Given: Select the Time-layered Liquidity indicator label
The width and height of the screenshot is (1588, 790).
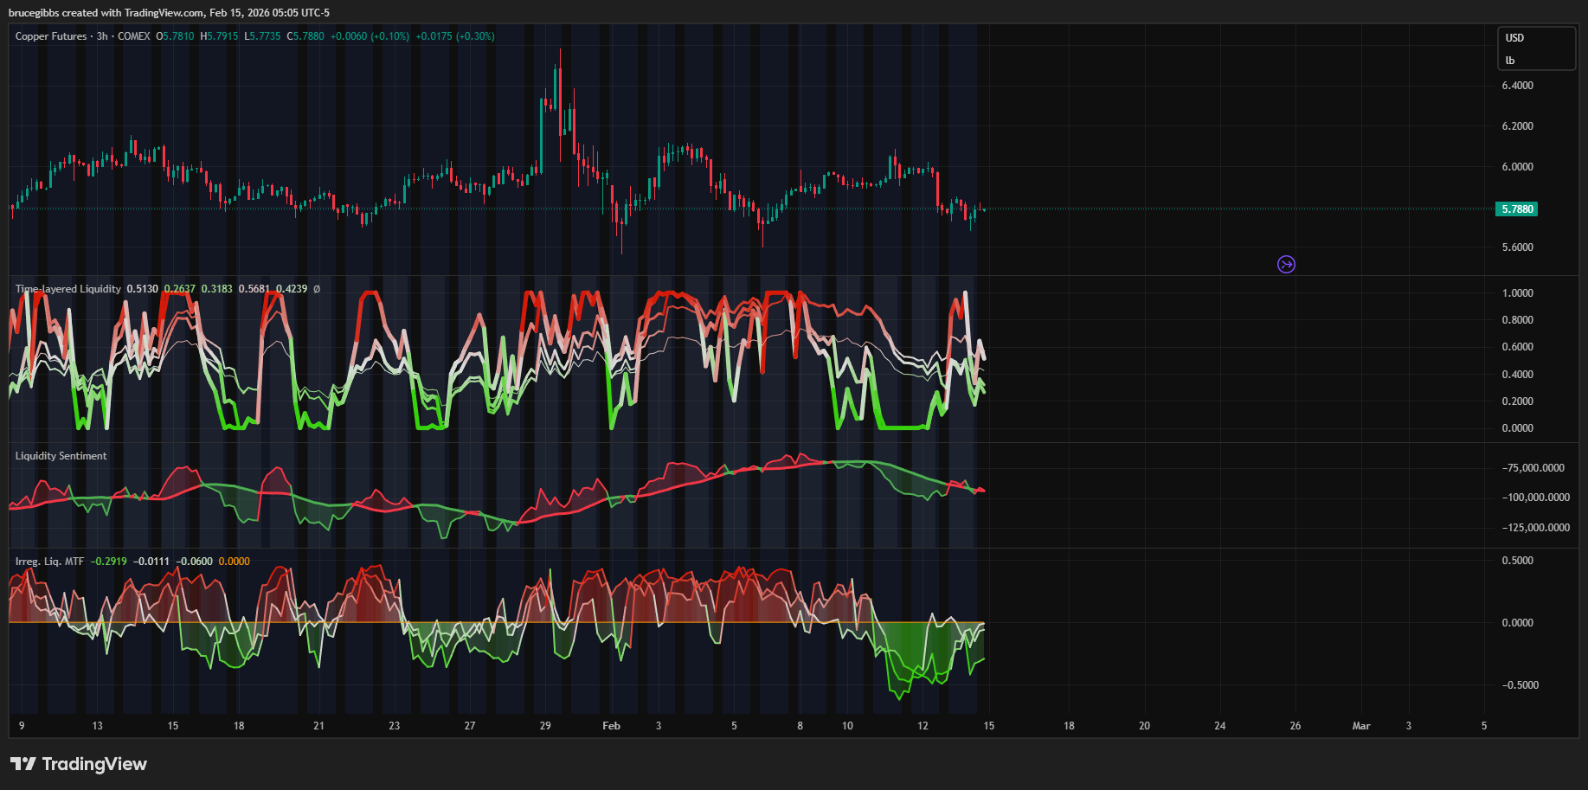Looking at the screenshot, I should click(68, 289).
